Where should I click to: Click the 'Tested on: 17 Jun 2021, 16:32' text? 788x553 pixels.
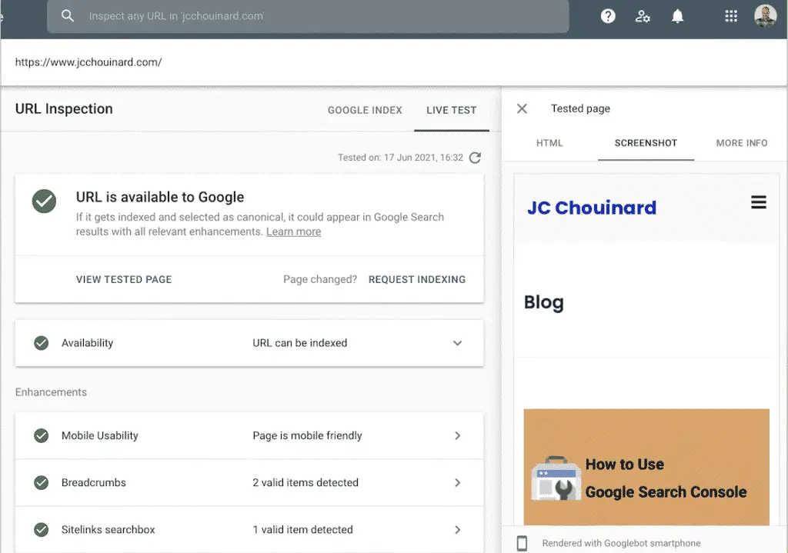(400, 158)
